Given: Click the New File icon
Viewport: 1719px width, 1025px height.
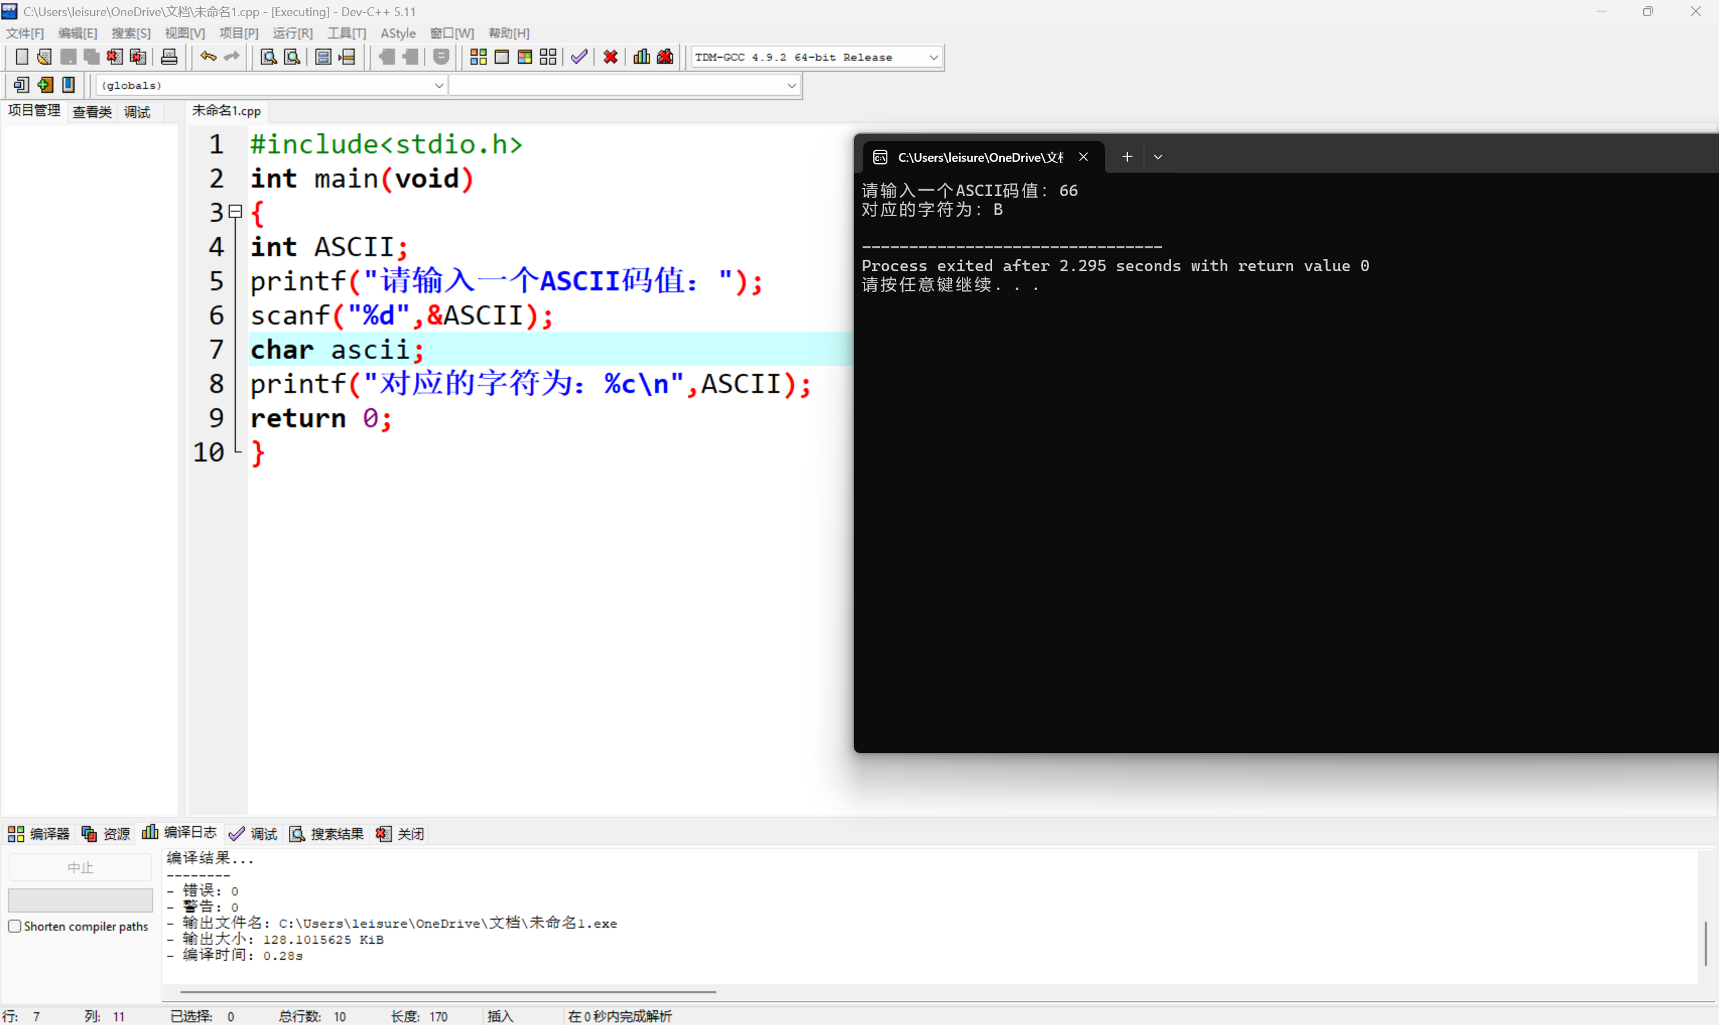Looking at the screenshot, I should (x=21, y=56).
